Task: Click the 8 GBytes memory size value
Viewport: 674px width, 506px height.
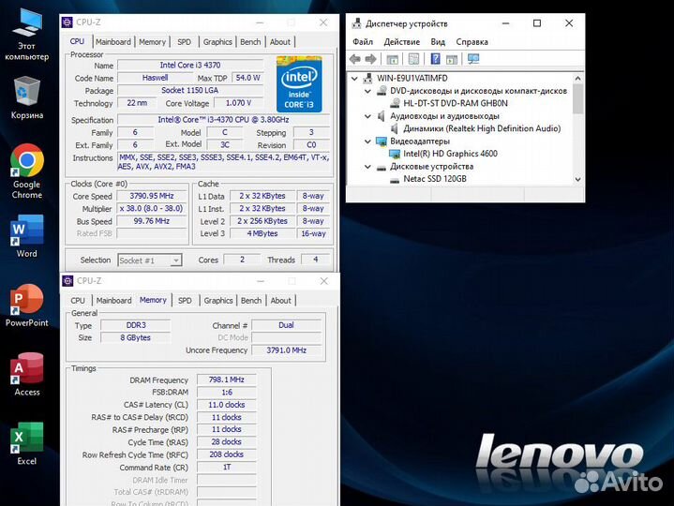Action: tap(136, 338)
